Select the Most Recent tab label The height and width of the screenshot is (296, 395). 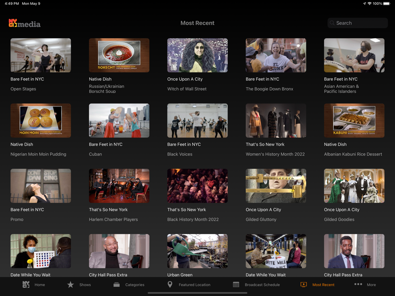(x=324, y=285)
